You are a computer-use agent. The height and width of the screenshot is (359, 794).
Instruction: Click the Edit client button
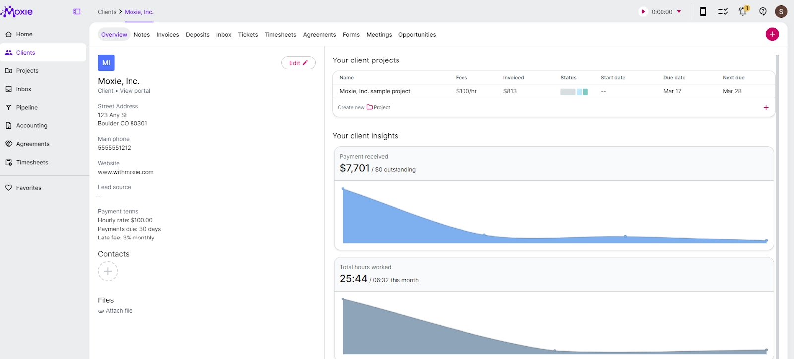tap(298, 63)
